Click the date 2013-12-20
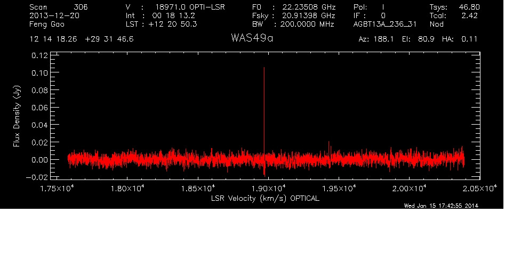This screenshot has height=261, width=513. (54, 15)
